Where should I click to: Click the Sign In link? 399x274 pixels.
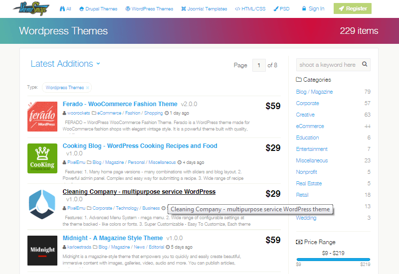coord(313,8)
